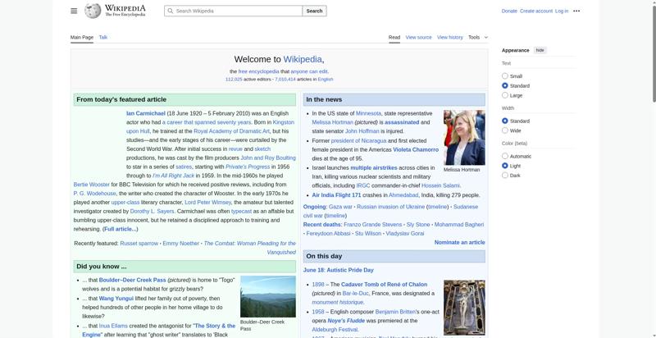Viewport: 656px width, 338px height.
Task: Open the Sly Stone recent death link
Action: [x=418, y=225]
